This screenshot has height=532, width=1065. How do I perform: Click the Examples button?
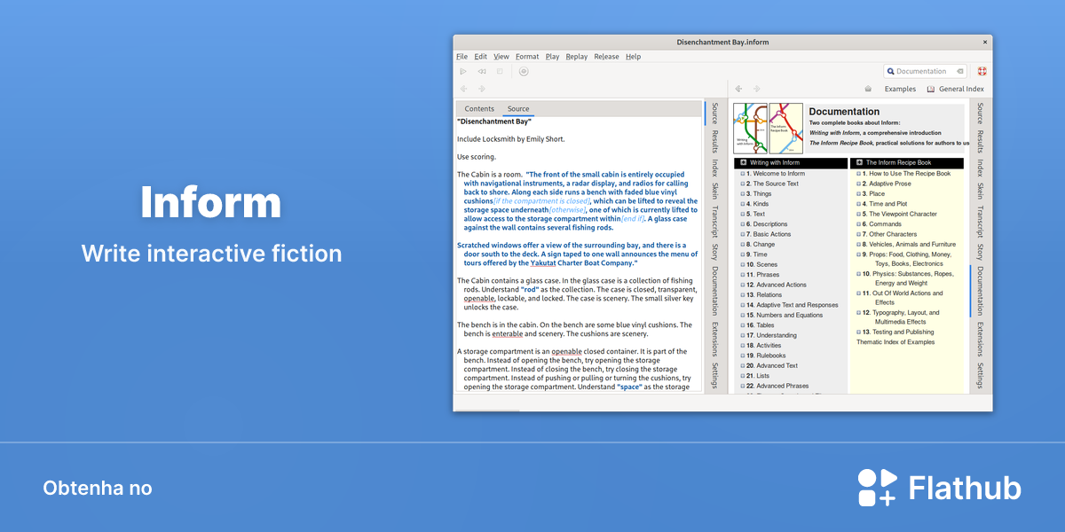coord(900,89)
